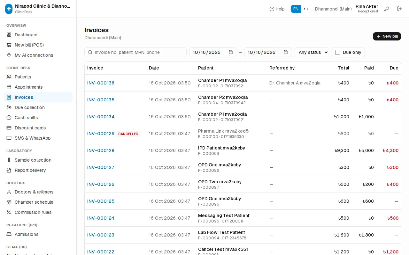Click the New bill (POS) cart icon
Screen dimensions: 409x255
tap(9, 45)
